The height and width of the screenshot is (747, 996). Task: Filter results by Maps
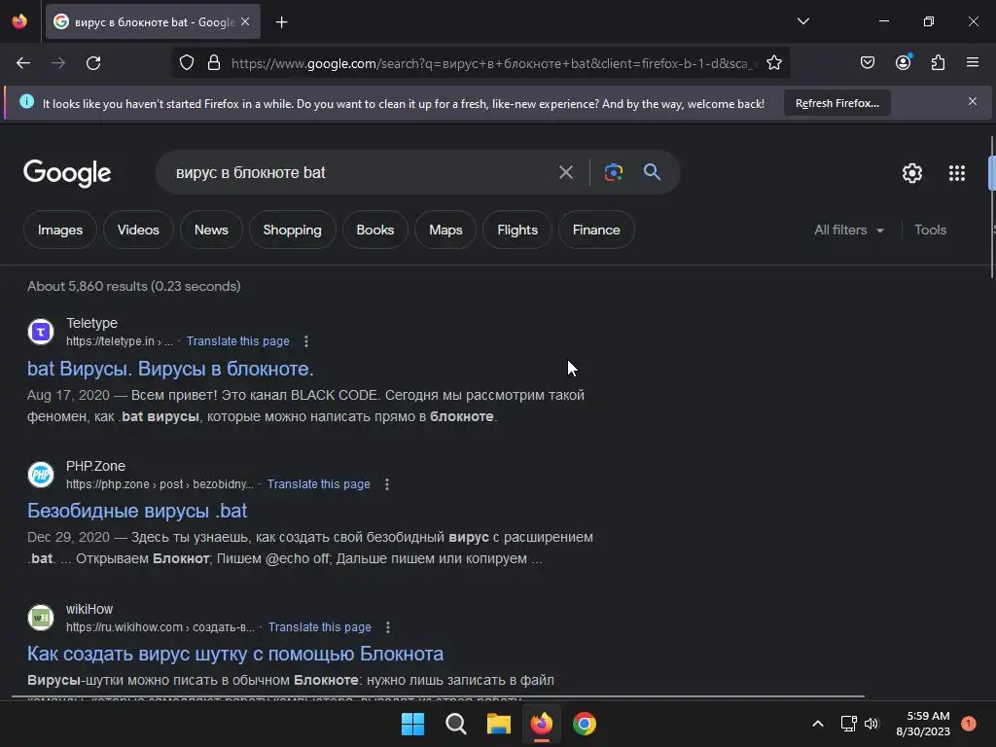445,230
